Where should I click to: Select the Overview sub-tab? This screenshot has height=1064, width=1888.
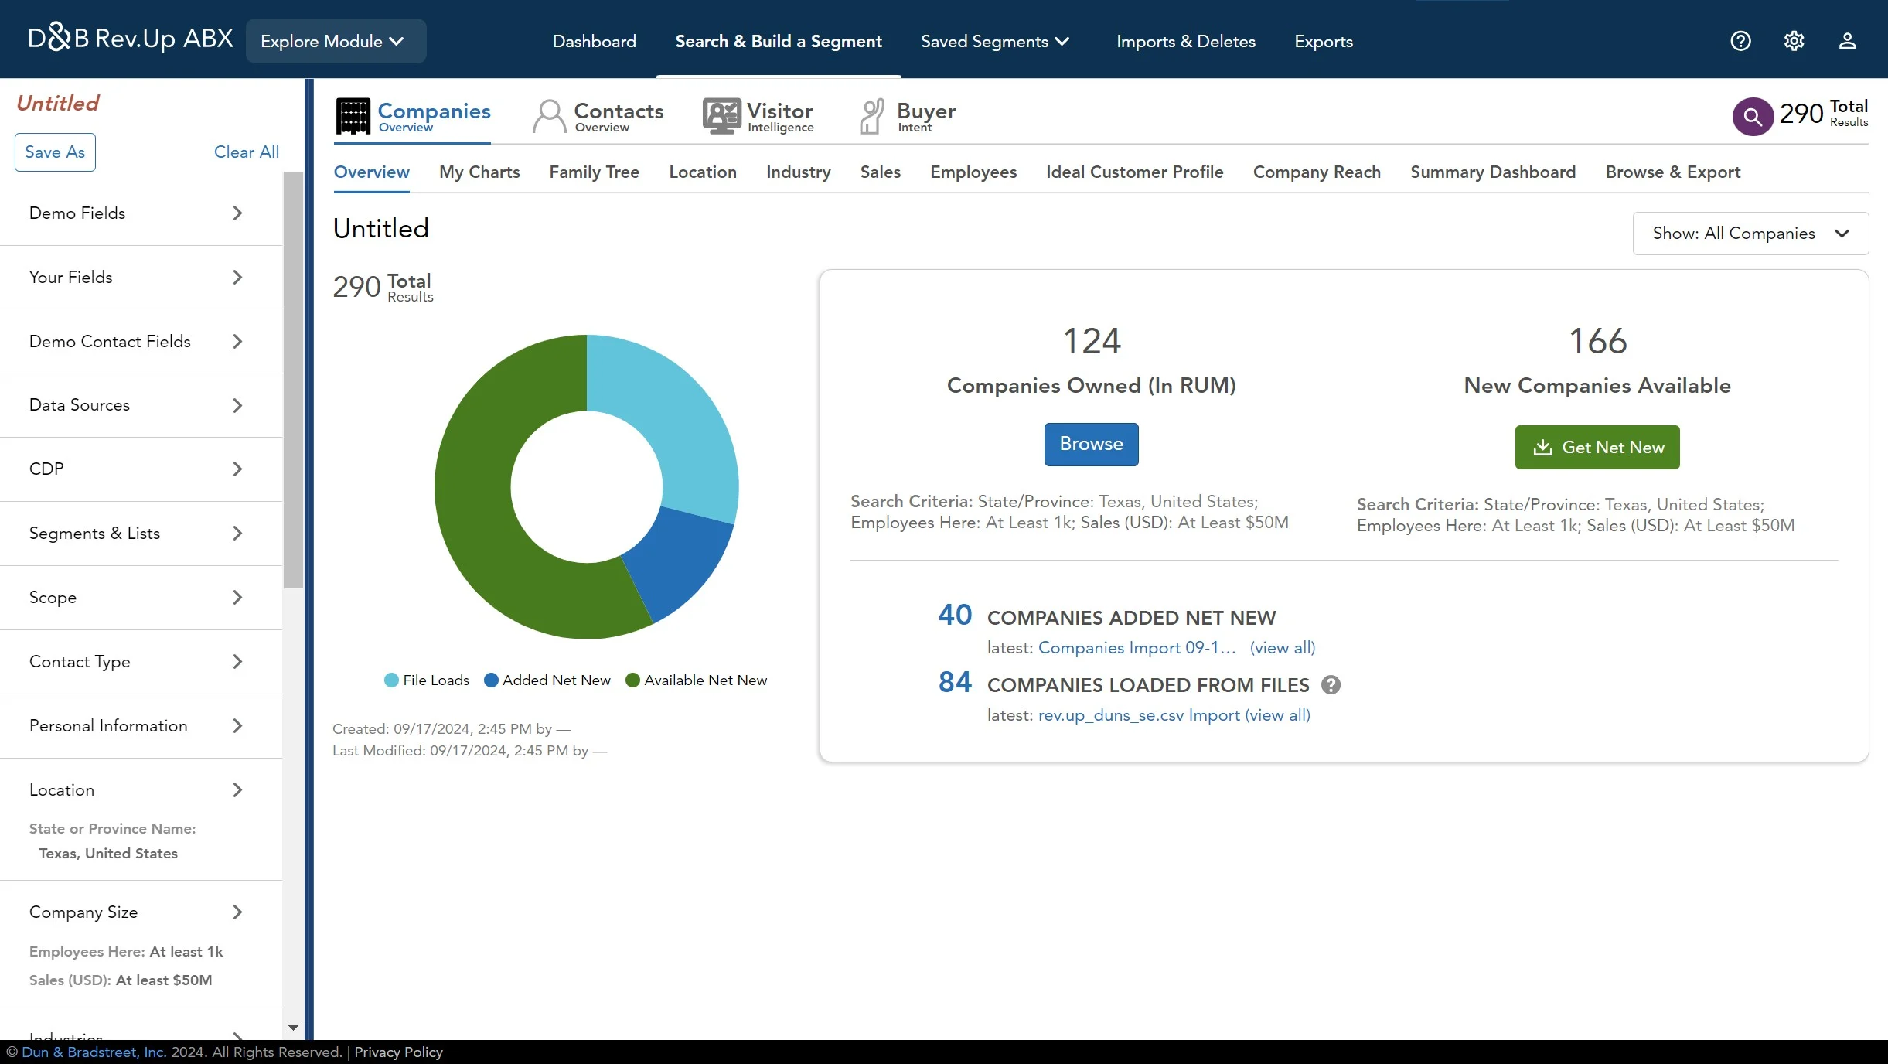371,172
